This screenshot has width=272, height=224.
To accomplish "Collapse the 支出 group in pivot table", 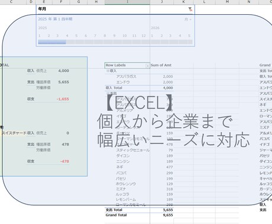I will click(x=108, y=93).
